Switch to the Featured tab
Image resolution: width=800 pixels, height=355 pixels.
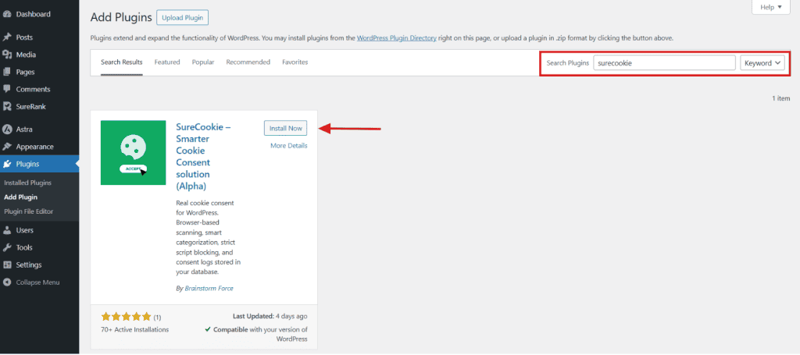point(167,62)
